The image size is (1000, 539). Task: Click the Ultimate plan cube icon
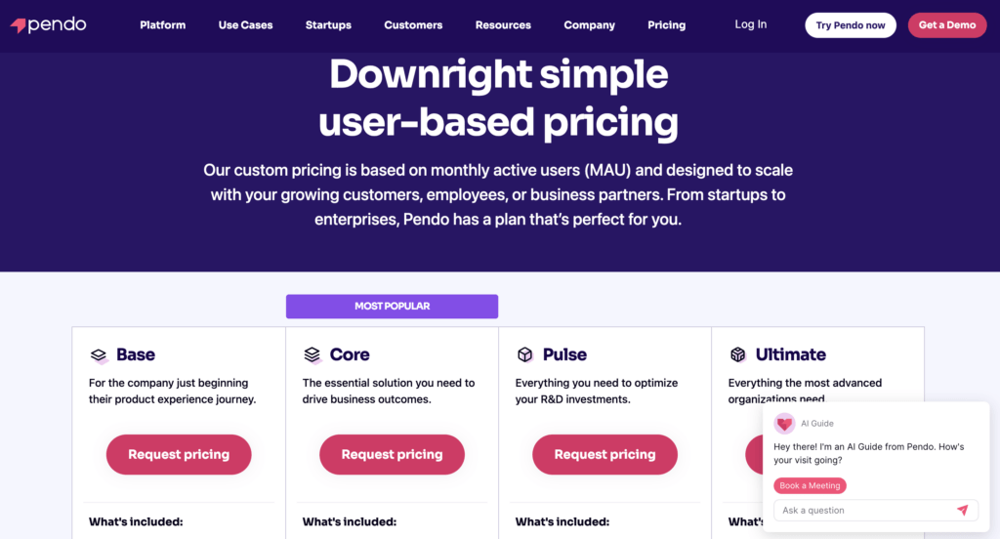pyautogui.click(x=738, y=355)
